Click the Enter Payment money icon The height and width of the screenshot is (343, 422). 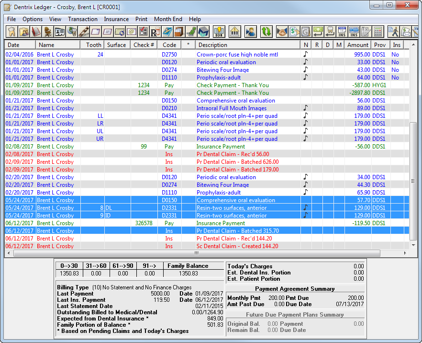point(318,32)
